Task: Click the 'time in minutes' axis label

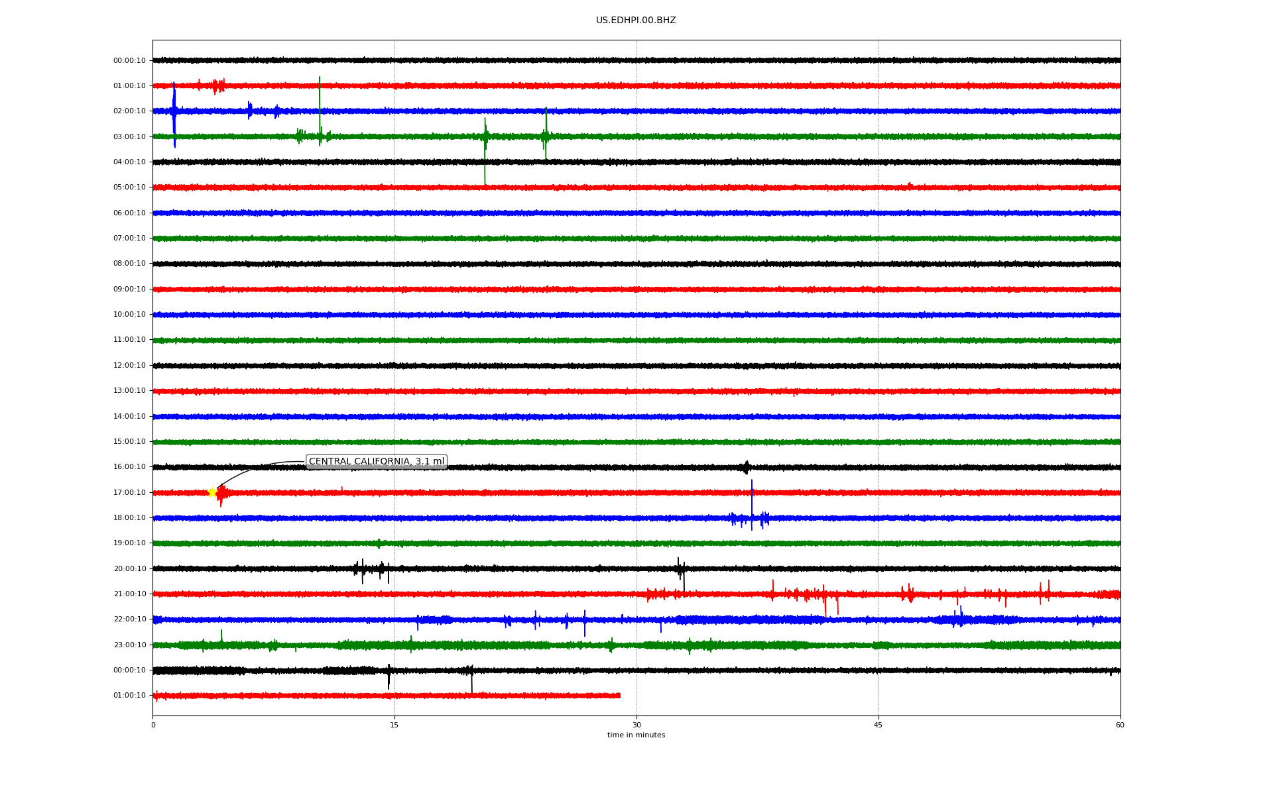Action: point(635,735)
